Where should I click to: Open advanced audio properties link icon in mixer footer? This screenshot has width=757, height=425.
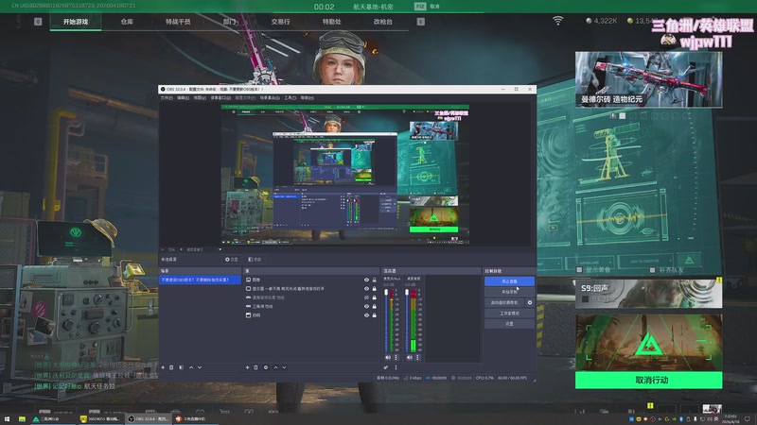pos(386,367)
